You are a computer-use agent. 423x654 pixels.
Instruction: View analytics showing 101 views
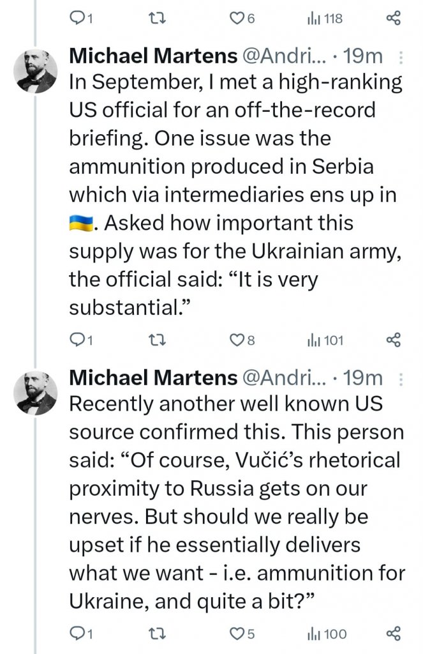coord(325,340)
